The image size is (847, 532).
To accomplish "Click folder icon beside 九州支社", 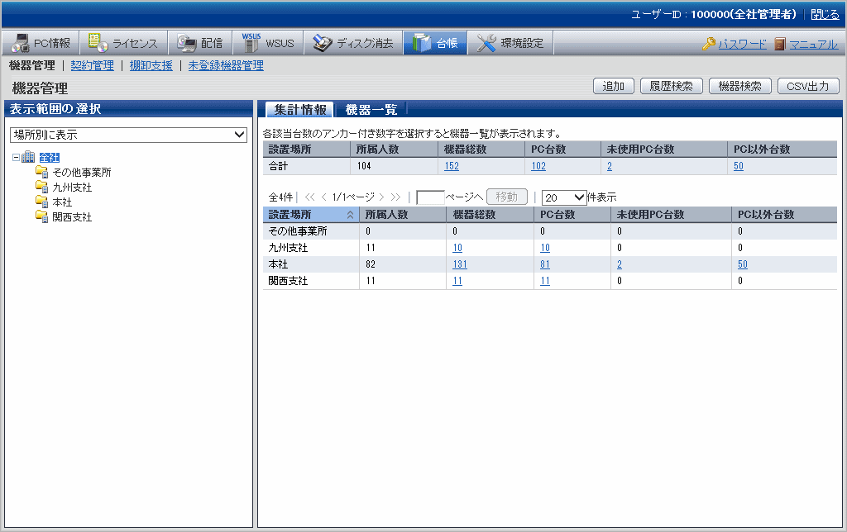I will point(41,187).
